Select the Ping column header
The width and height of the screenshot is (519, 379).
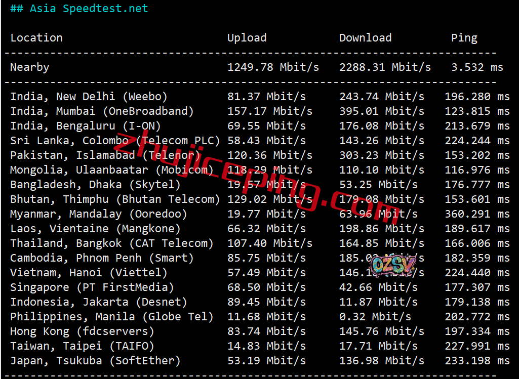coord(464,38)
